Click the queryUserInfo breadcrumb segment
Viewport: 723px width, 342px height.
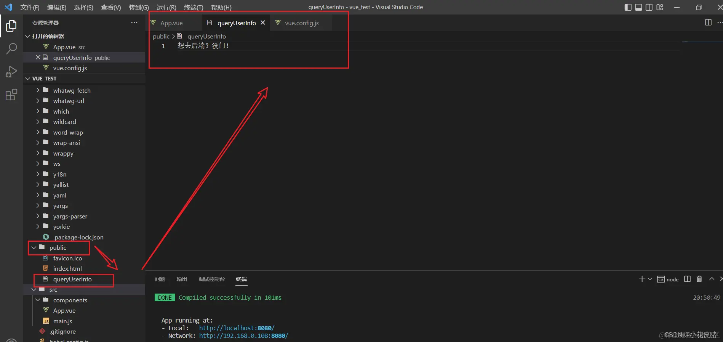point(206,36)
